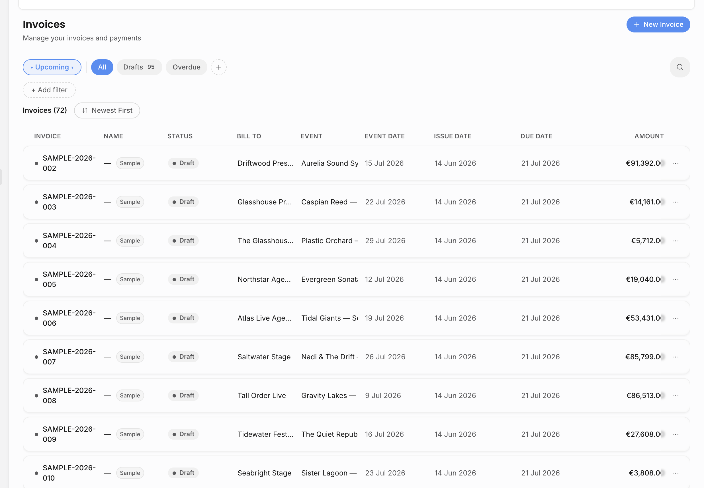Click Add filter button

[x=49, y=90]
